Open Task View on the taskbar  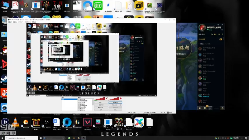click(x=41, y=138)
